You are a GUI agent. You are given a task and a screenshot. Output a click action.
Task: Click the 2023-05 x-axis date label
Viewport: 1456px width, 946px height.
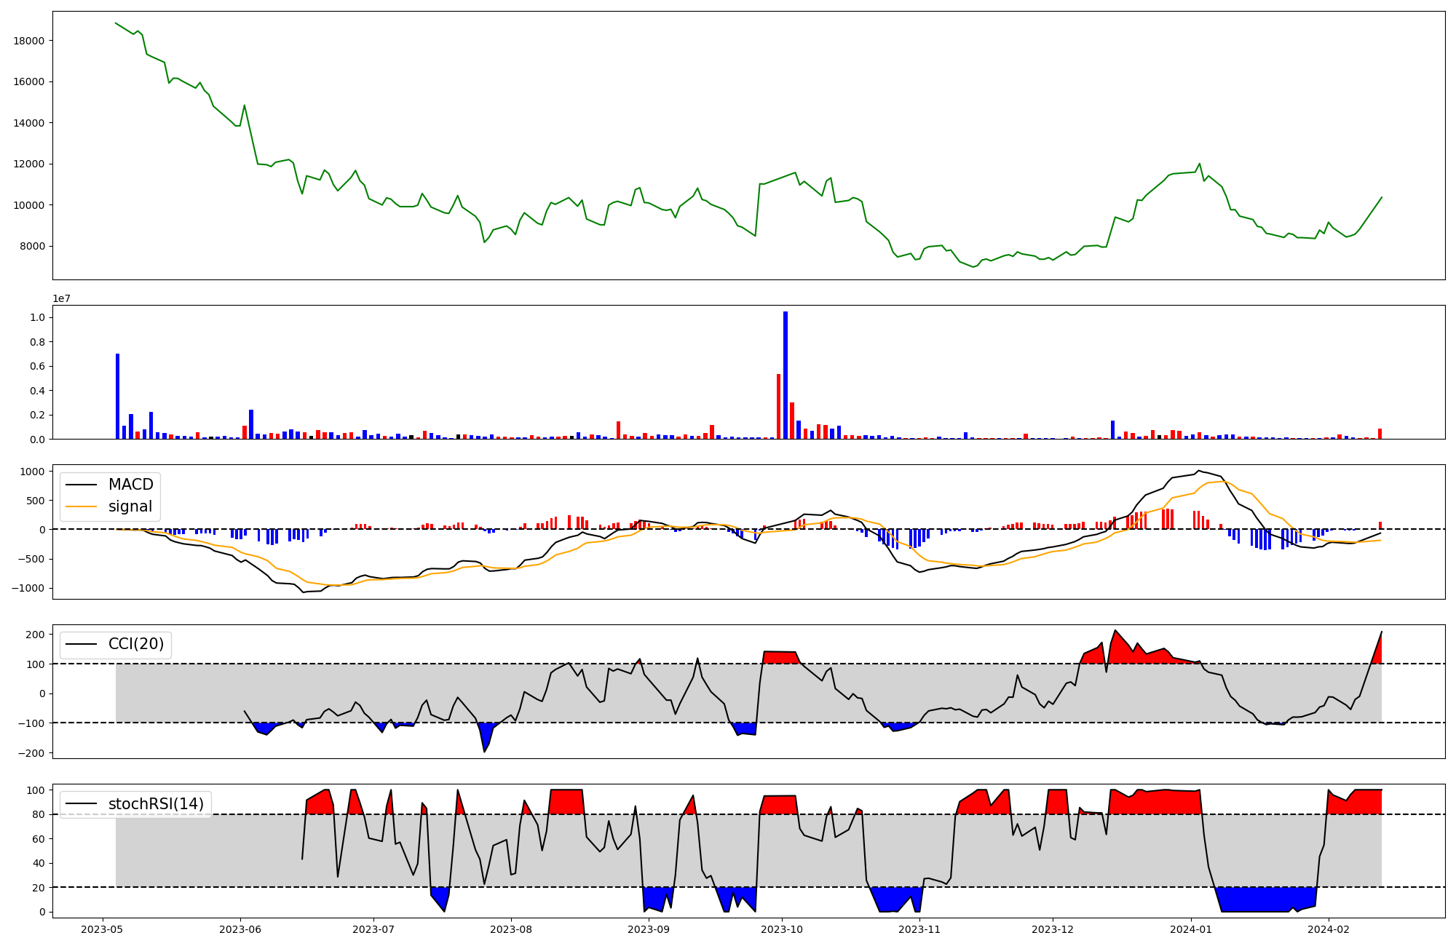(x=102, y=929)
